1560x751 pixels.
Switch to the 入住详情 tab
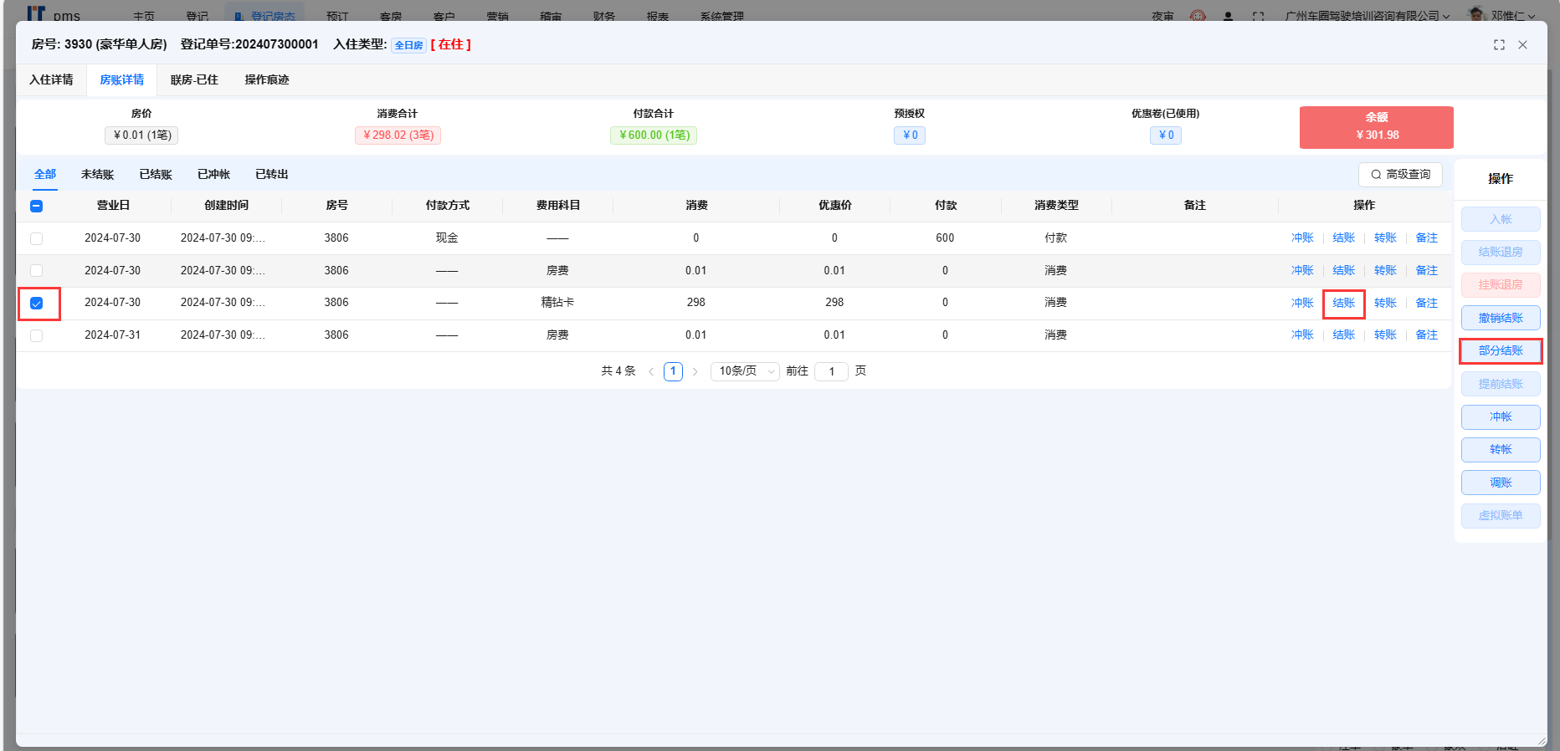pyautogui.click(x=51, y=80)
